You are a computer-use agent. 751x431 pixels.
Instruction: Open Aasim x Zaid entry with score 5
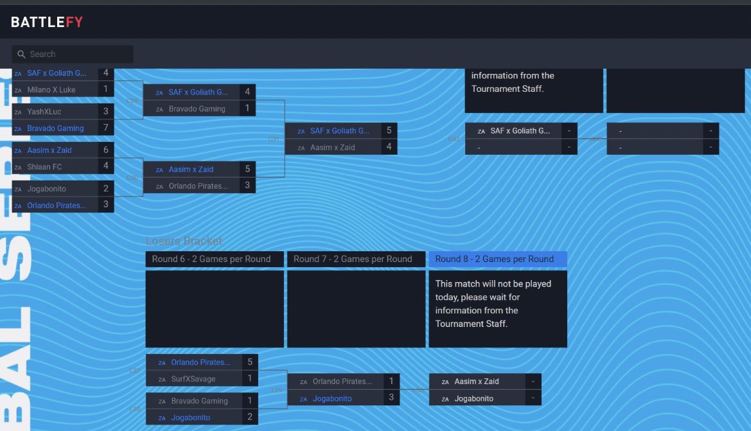(199, 169)
